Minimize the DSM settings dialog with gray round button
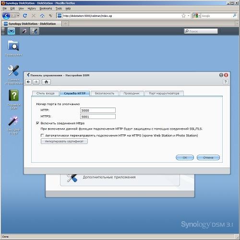 coord(221,75)
